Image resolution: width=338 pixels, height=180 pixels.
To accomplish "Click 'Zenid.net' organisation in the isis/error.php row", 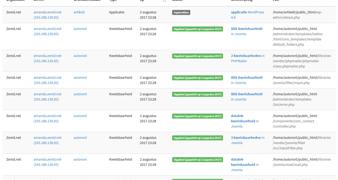I will (x=14, y=94).
